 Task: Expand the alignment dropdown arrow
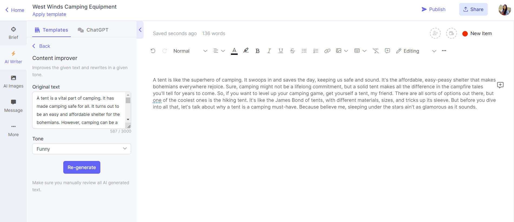point(223,51)
